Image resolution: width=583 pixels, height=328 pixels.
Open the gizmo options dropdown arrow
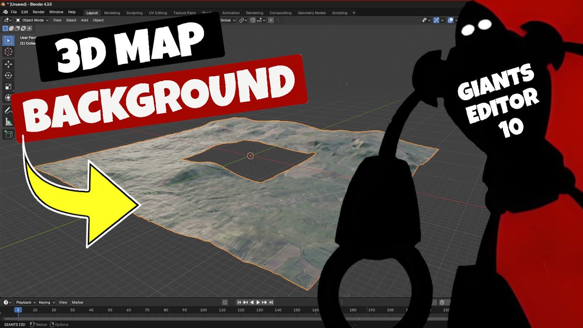[x=443, y=20]
